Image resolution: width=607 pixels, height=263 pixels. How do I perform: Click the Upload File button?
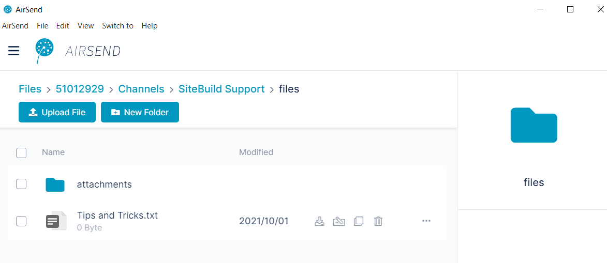[x=57, y=112]
